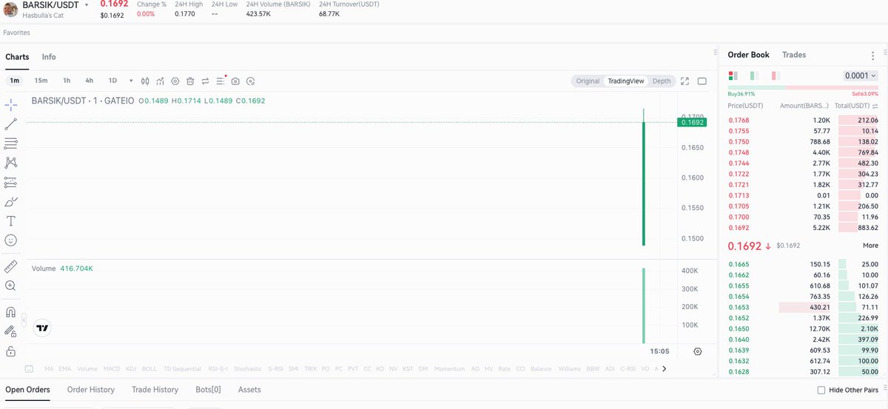Click sell price 0.1768 in order book
This screenshot has height=409, width=888.
(x=739, y=120)
